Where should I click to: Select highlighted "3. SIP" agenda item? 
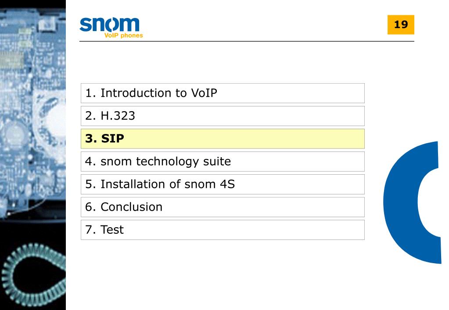tap(223, 138)
